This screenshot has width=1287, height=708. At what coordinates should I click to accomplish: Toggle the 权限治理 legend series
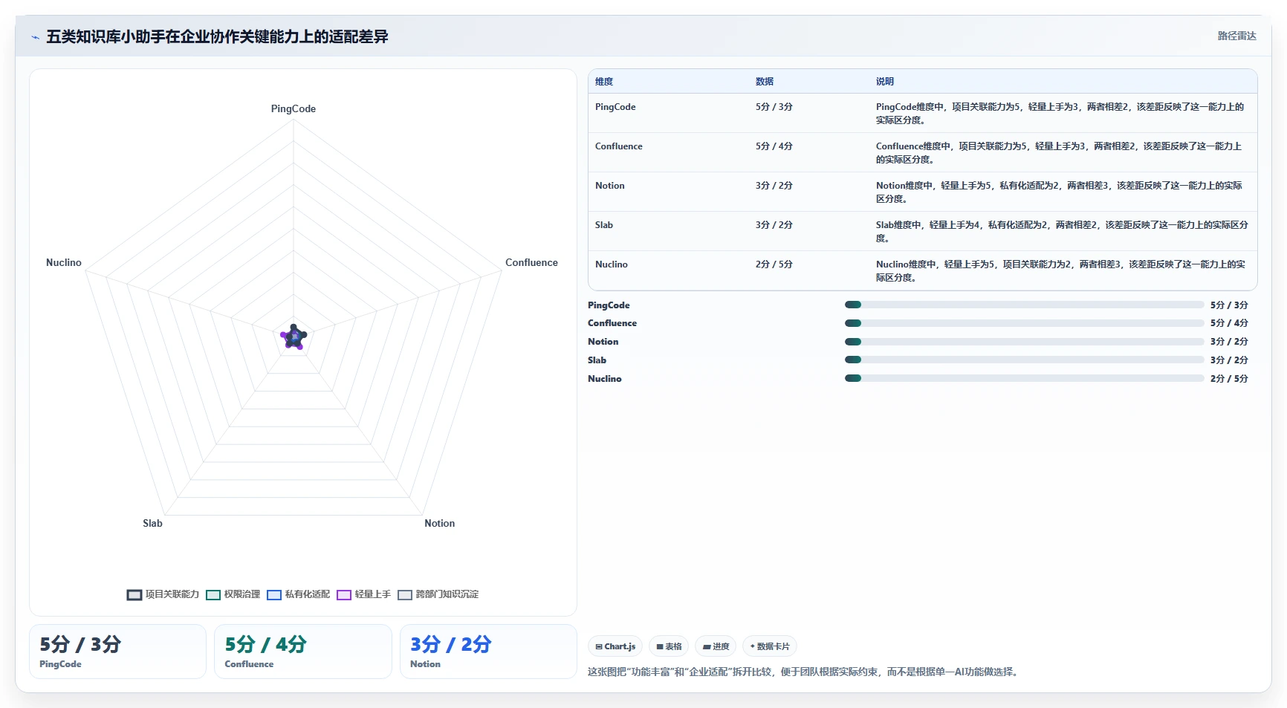(x=233, y=594)
